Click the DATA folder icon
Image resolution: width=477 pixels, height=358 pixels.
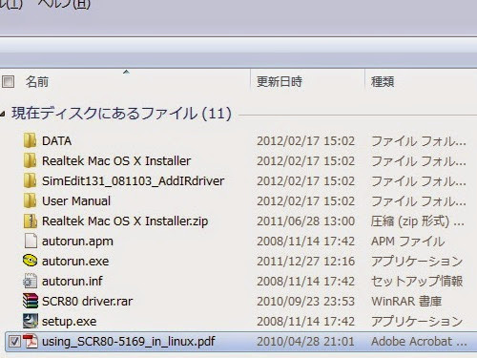[31, 140]
